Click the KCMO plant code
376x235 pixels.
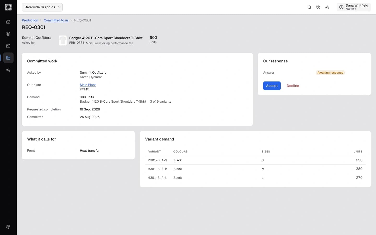(85, 89)
